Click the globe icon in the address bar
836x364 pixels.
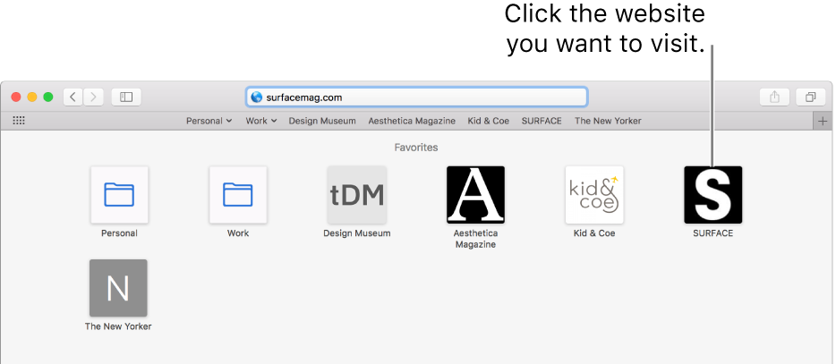[257, 97]
